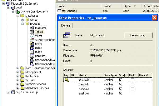Expand the Support Services node
159x106 pixels.
point(18,84)
